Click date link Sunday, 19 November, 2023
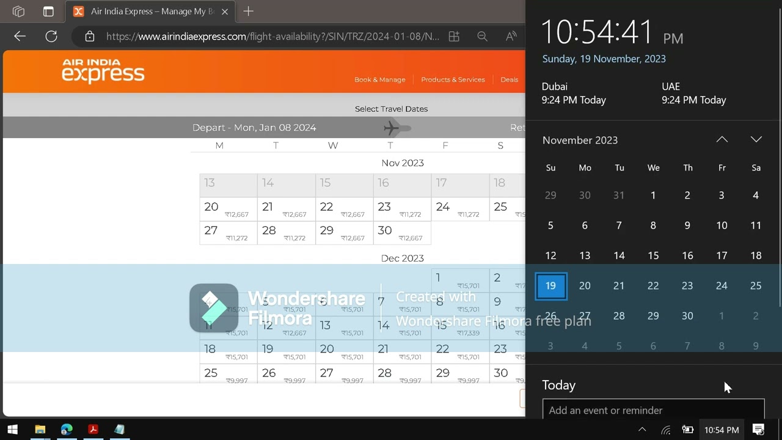The height and width of the screenshot is (440, 782). pyautogui.click(x=604, y=59)
